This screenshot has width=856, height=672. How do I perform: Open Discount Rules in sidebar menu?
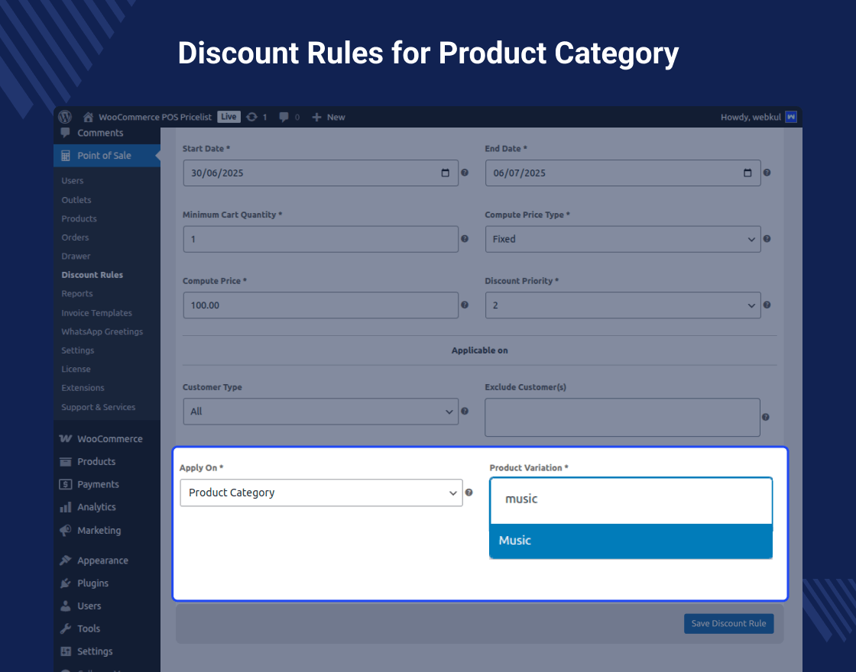coord(92,275)
